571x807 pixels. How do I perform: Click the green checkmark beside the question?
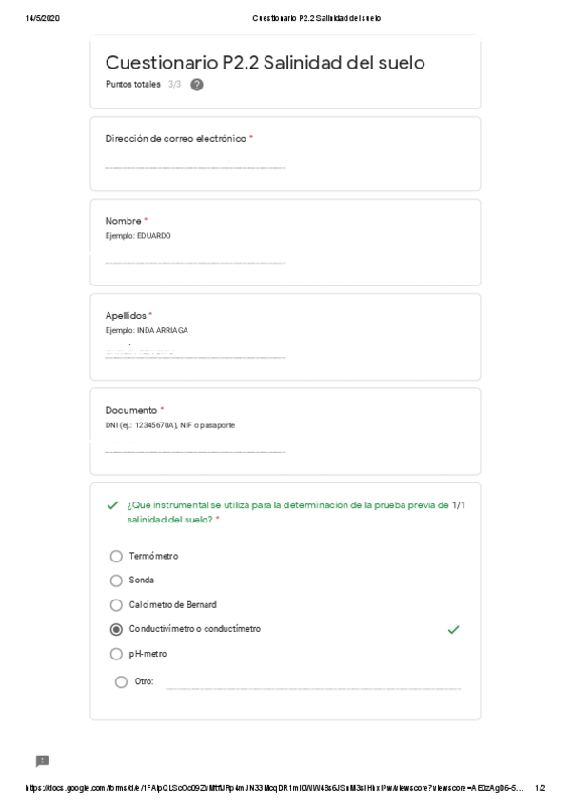point(112,506)
